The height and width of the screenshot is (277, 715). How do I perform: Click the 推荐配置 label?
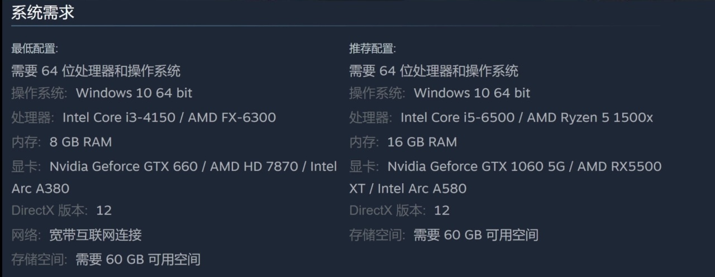click(373, 49)
